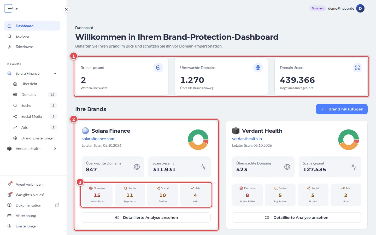Click the activity icon in the 311.931 scans tile
This screenshot has height=235, width=376.
point(203,167)
